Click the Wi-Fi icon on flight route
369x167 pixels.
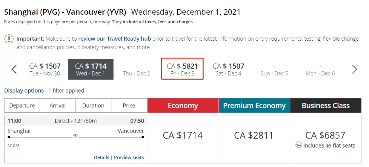pos(75,136)
